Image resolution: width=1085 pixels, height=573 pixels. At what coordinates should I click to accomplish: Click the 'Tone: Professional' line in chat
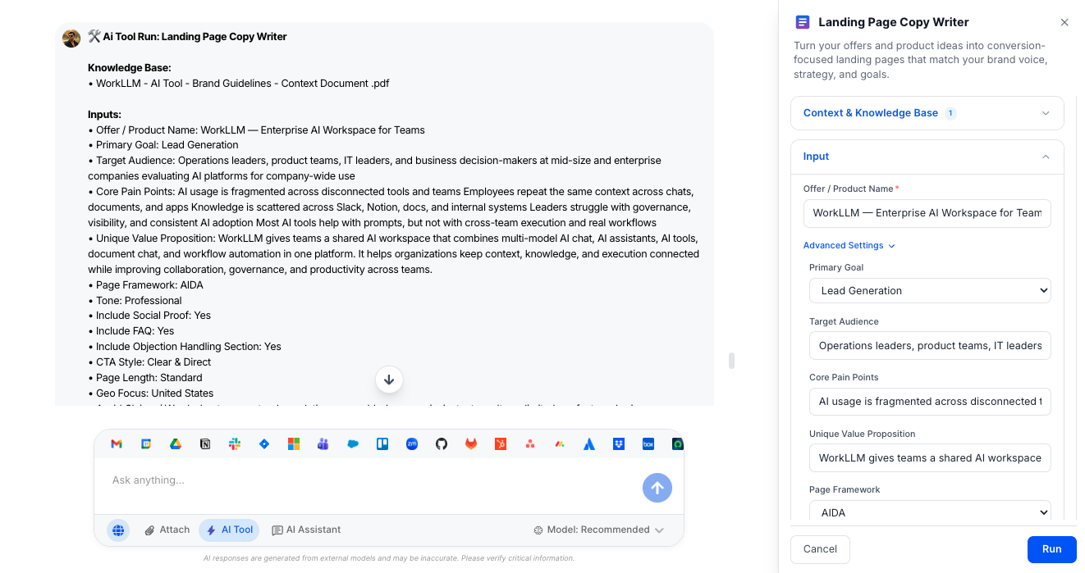(135, 301)
